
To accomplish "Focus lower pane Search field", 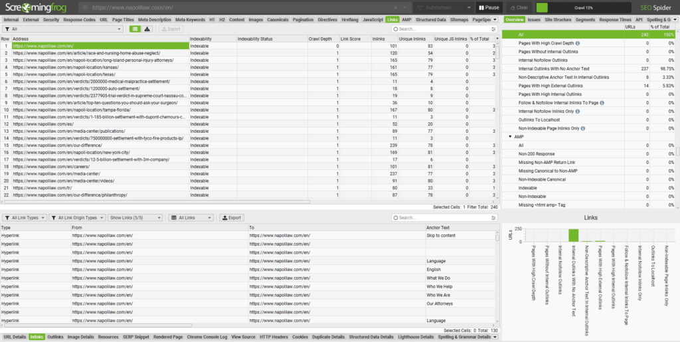I will coord(444,218).
